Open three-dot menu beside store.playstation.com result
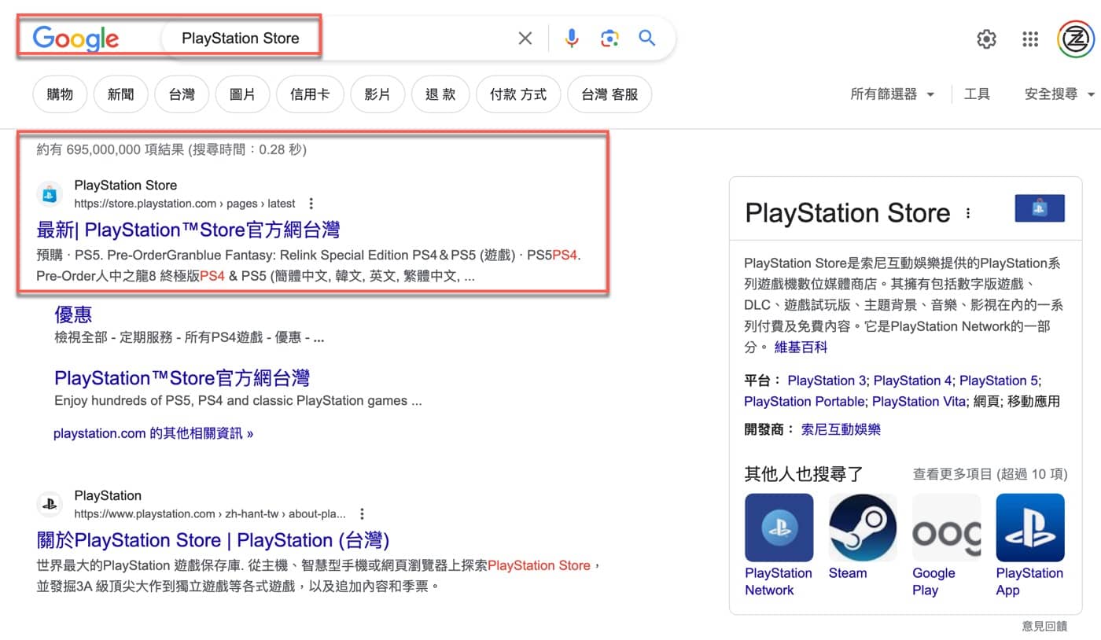This screenshot has width=1101, height=640. pyautogui.click(x=311, y=204)
